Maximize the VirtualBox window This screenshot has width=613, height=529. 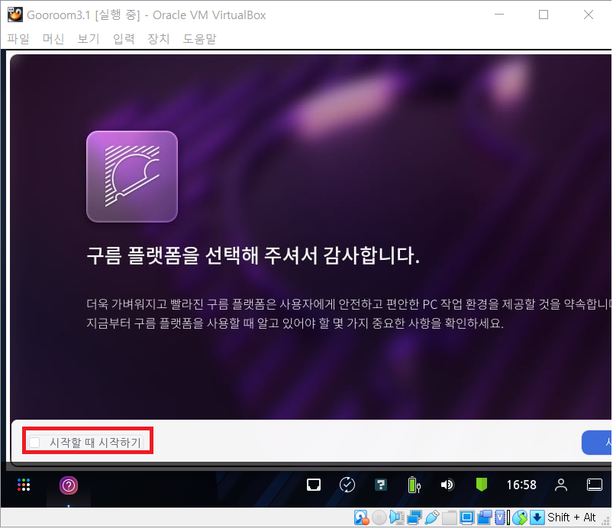tap(544, 15)
